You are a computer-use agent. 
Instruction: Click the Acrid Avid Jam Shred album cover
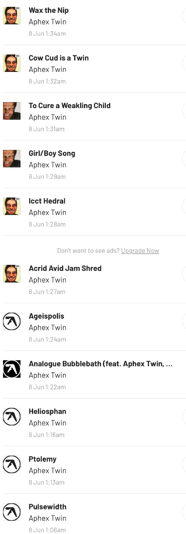[12, 273]
